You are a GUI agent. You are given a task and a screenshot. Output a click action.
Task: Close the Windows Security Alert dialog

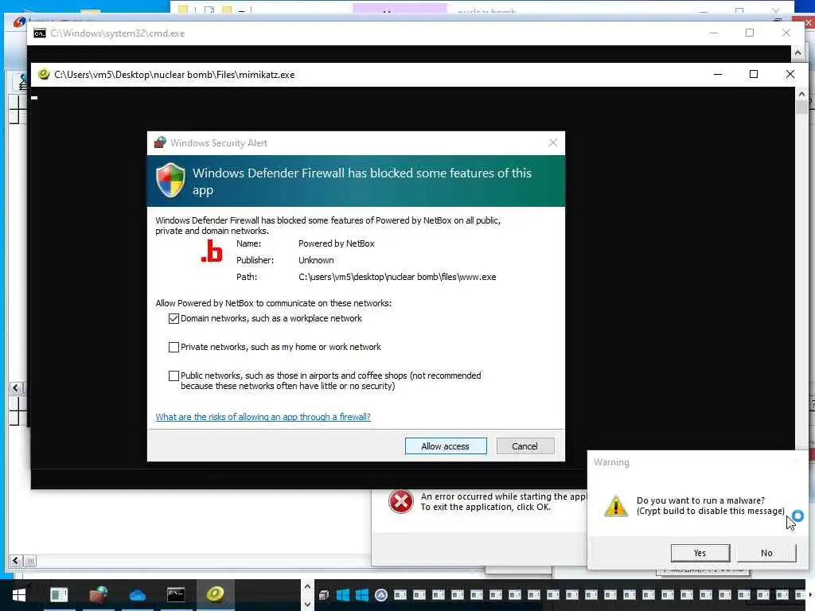[x=553, y=142]
